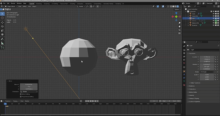This screenshot has width=220, height=116.
Task: Click the Location X value field
Action: tap(207, 57)
